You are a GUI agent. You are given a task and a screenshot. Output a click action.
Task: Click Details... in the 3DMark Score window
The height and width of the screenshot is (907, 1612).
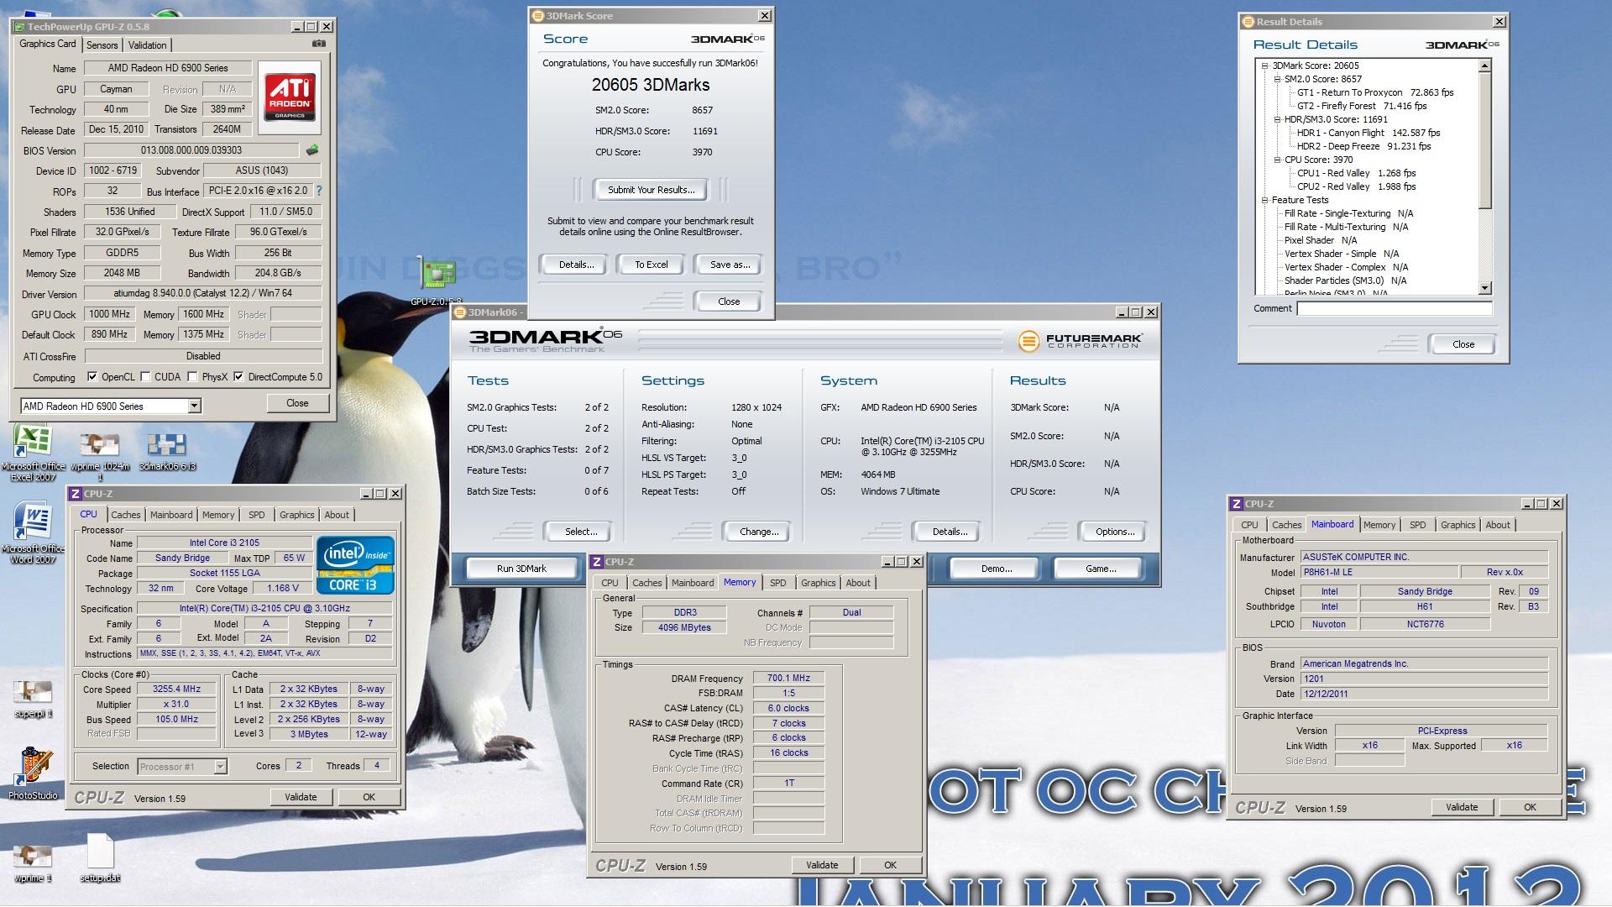click(576, 265)
